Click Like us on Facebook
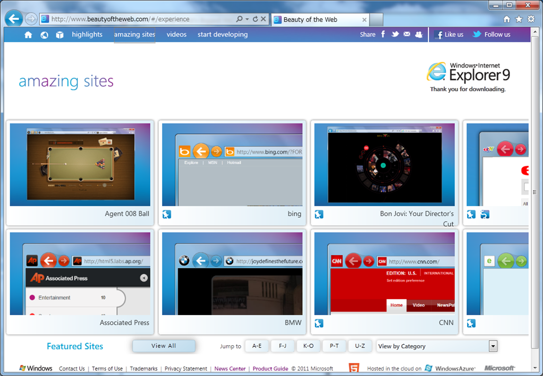 [x=450, y=34]
